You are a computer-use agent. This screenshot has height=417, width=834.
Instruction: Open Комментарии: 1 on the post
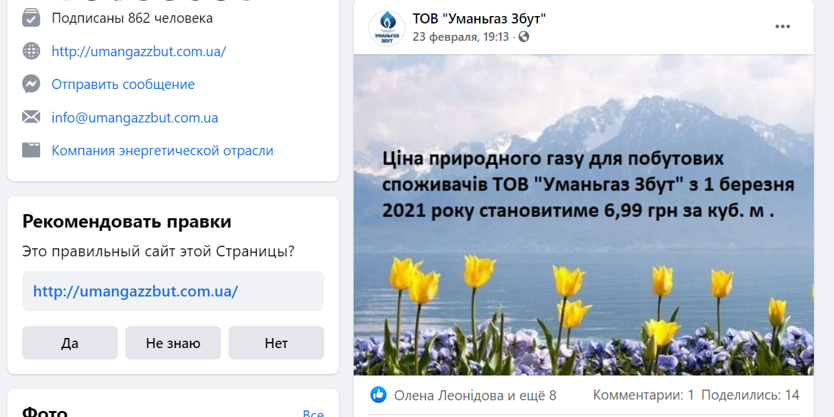[644, 395]
